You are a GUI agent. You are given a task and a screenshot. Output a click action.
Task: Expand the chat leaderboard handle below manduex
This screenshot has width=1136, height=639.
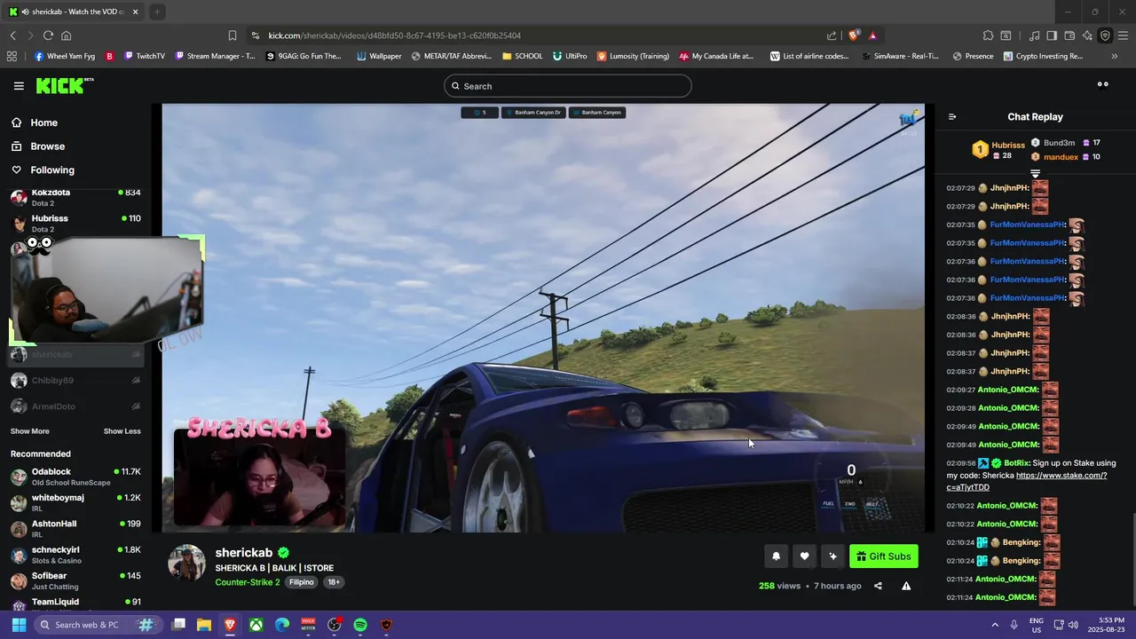point(1035,173)
